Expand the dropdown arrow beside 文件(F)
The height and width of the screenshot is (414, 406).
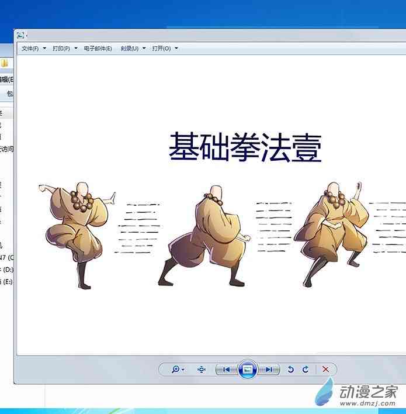click(44, 49)
